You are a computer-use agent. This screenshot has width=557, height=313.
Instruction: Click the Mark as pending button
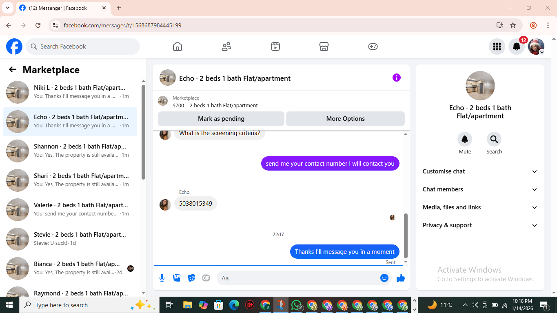pyautogui.click(x=221, y=119)
